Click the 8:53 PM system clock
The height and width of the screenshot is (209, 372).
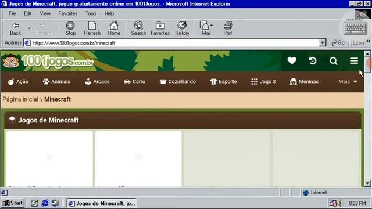coord(357,203)
